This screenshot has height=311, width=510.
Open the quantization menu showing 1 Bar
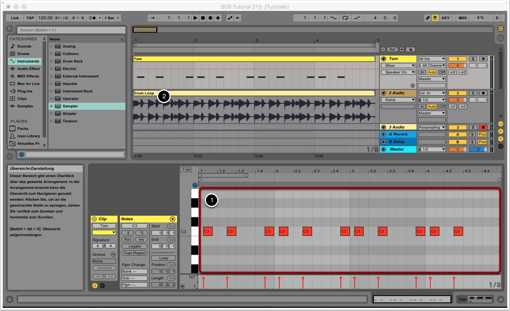coord(112,18)
